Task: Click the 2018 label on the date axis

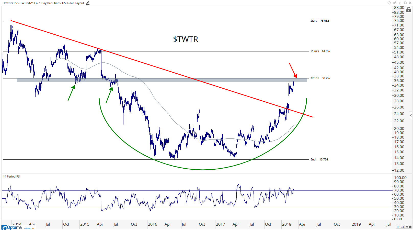Action: coord(287,224)
